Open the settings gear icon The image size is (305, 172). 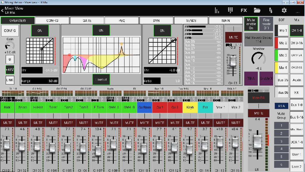[x=284, y=10]
